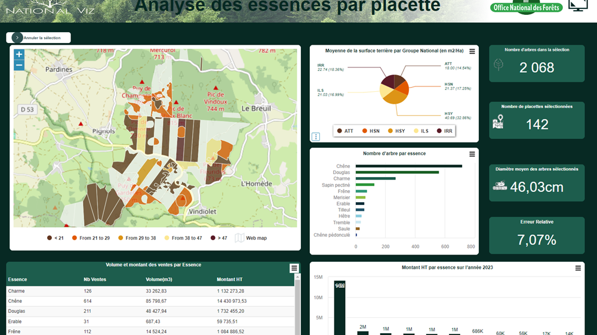The width and height of the screenshot is (597, 335).
Task: Zoom out on the map
Action: [x=19, y=65]
